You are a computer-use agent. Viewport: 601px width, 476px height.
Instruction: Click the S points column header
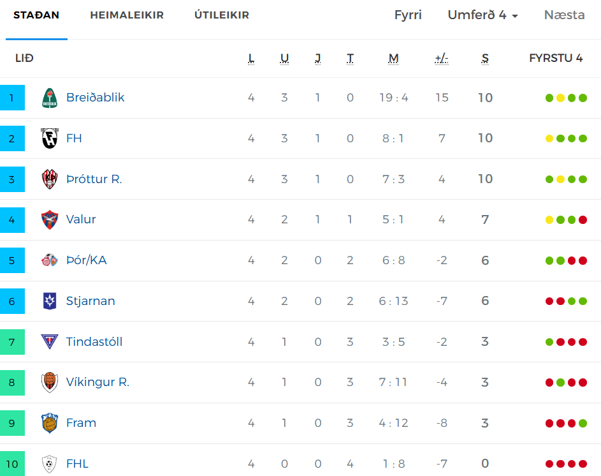point(485,58)
